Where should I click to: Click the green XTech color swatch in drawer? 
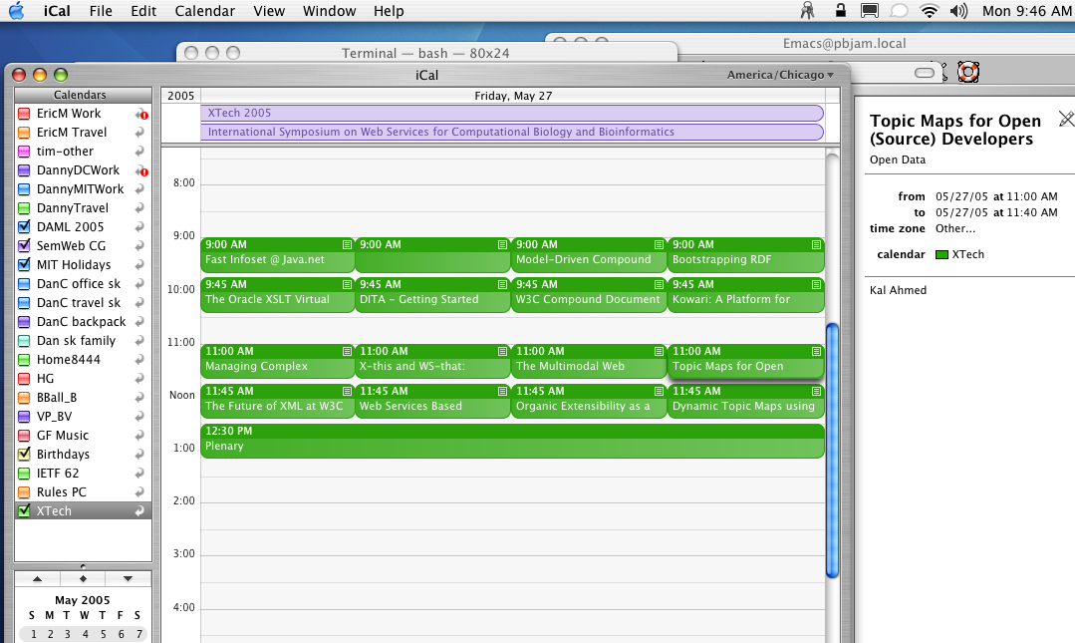(x=942, y=254)
